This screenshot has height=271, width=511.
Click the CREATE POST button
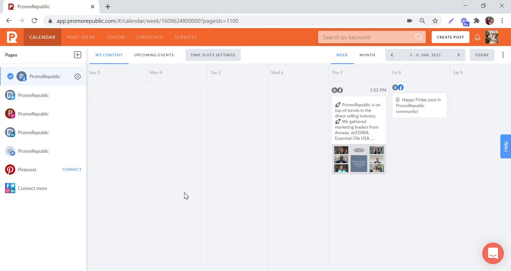(x=450, y=37)
